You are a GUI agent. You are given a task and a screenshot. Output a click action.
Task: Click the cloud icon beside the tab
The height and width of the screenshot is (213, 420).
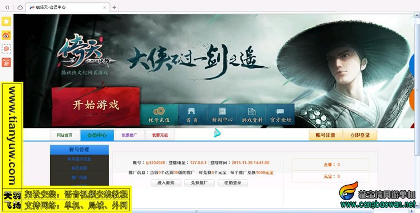point(20,7)
